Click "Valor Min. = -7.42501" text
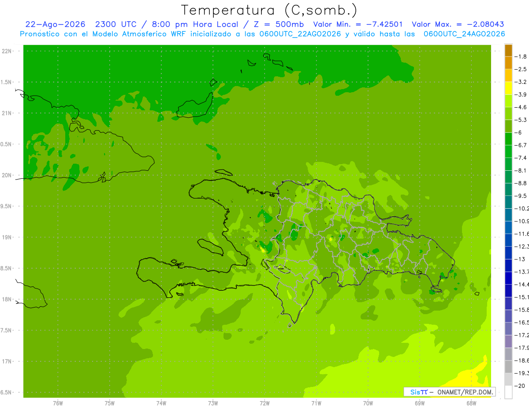This screenshot has height=409, width=529. click(358, 24)
